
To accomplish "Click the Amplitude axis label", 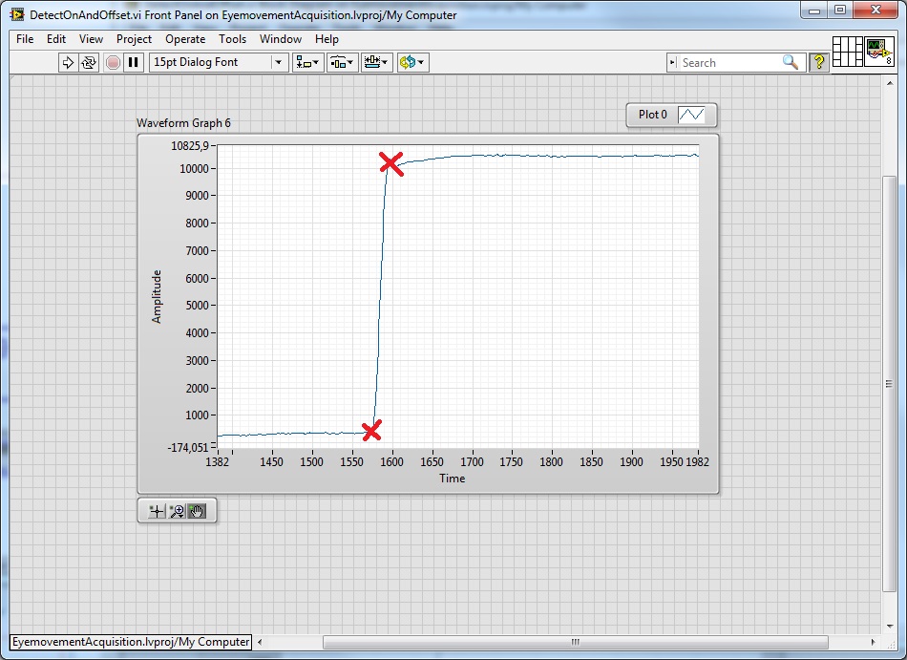I will (157, 296).
